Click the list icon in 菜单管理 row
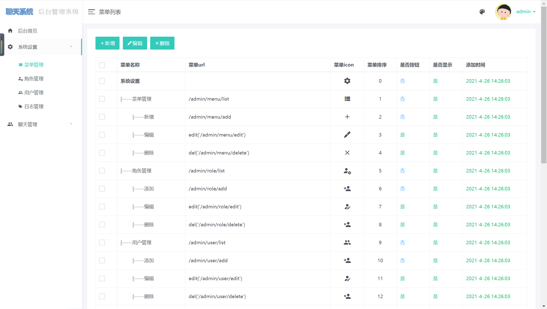 347,99
